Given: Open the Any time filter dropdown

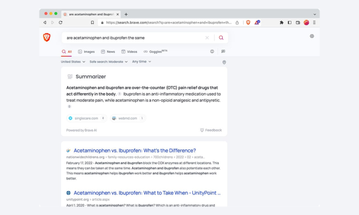Looking at the screenshot, I should pos(141,62).
